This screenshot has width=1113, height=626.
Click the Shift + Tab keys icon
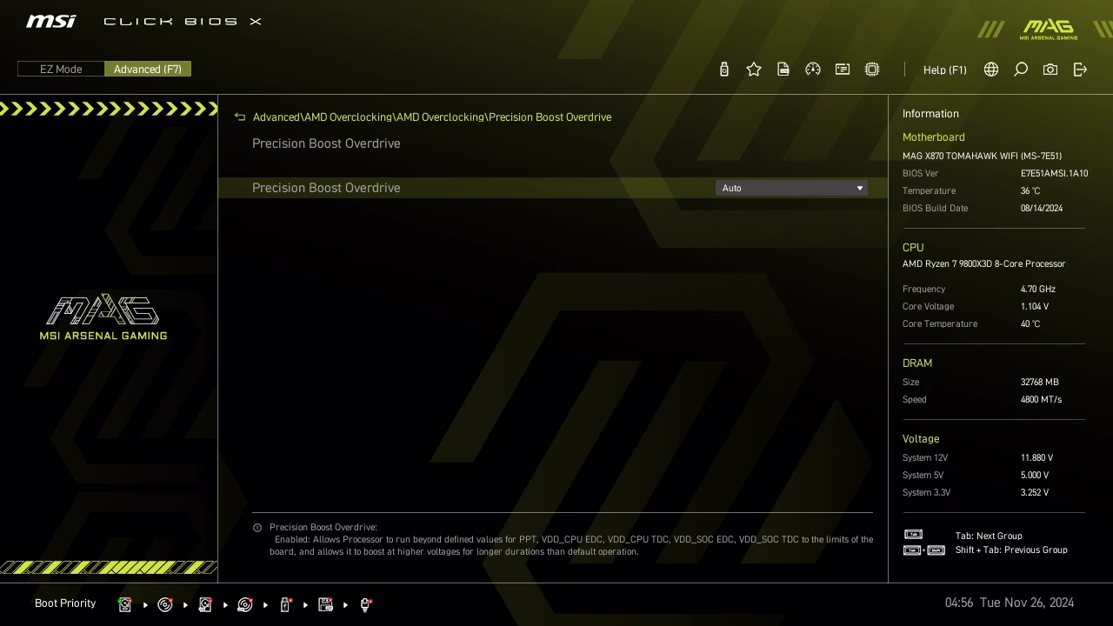(x=924, y=550)
